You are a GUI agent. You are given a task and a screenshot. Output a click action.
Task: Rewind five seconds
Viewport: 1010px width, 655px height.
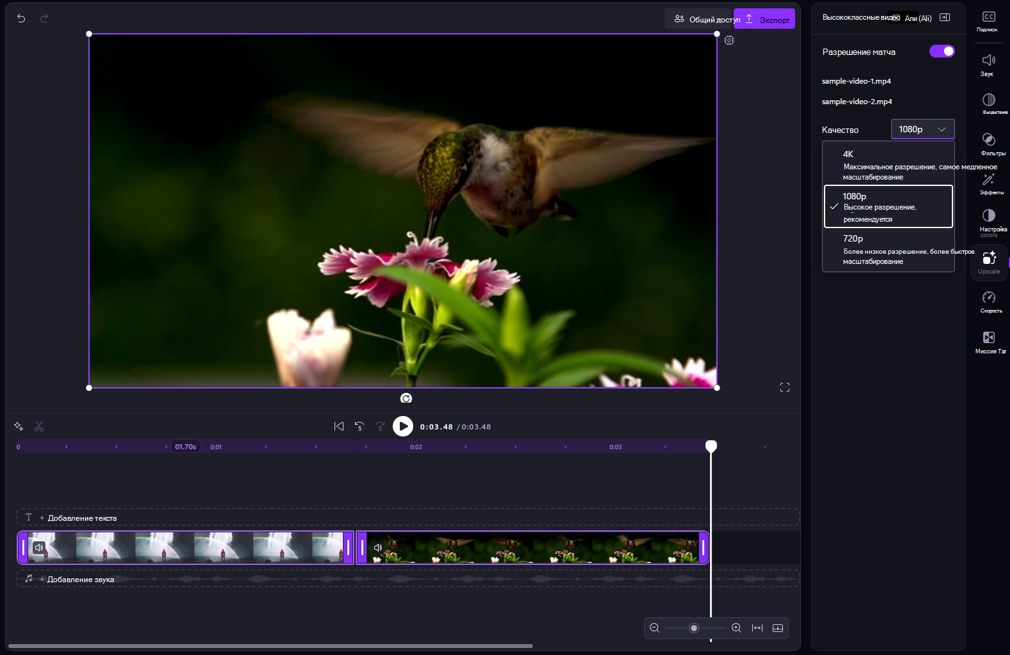359,426
